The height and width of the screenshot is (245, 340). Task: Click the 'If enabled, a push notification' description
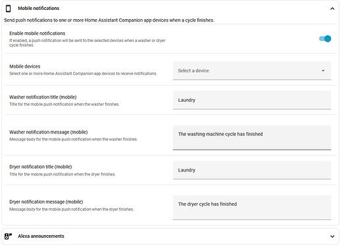pos(87,43)
